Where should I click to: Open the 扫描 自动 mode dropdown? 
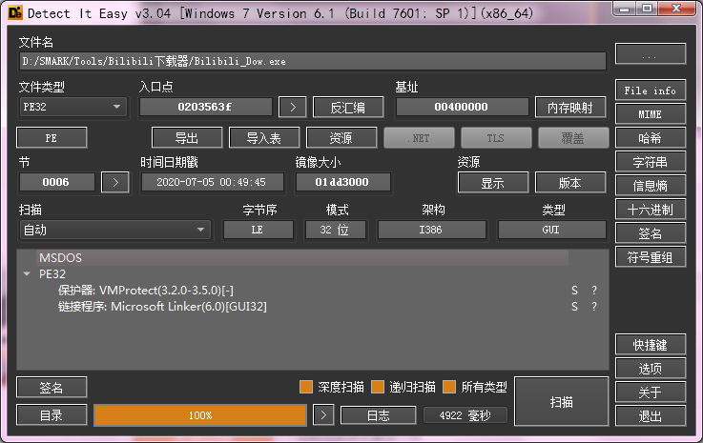[x=114, y=230]
